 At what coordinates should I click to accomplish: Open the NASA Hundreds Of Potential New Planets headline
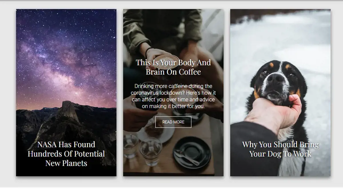[66, 154]
